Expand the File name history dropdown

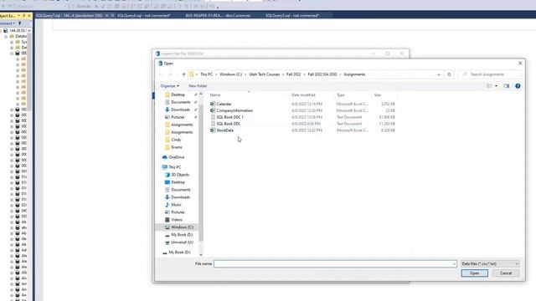click(454, 264)
